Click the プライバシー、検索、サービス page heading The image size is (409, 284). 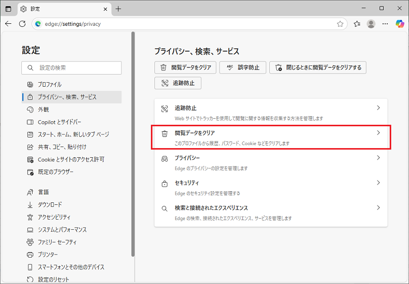pos(197,51)
